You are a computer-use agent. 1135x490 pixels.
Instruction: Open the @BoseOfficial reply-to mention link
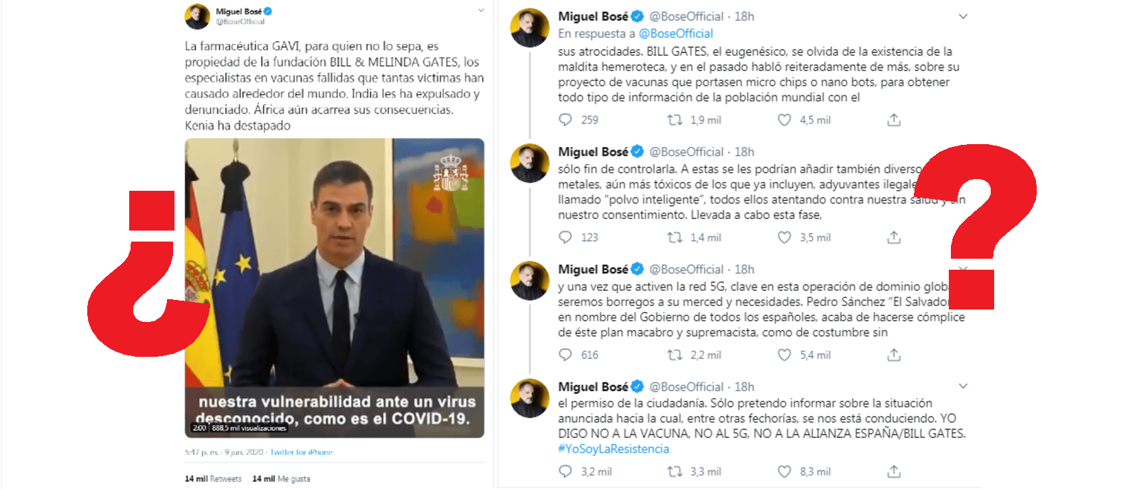pyautogui.click(x=676, y=34)
